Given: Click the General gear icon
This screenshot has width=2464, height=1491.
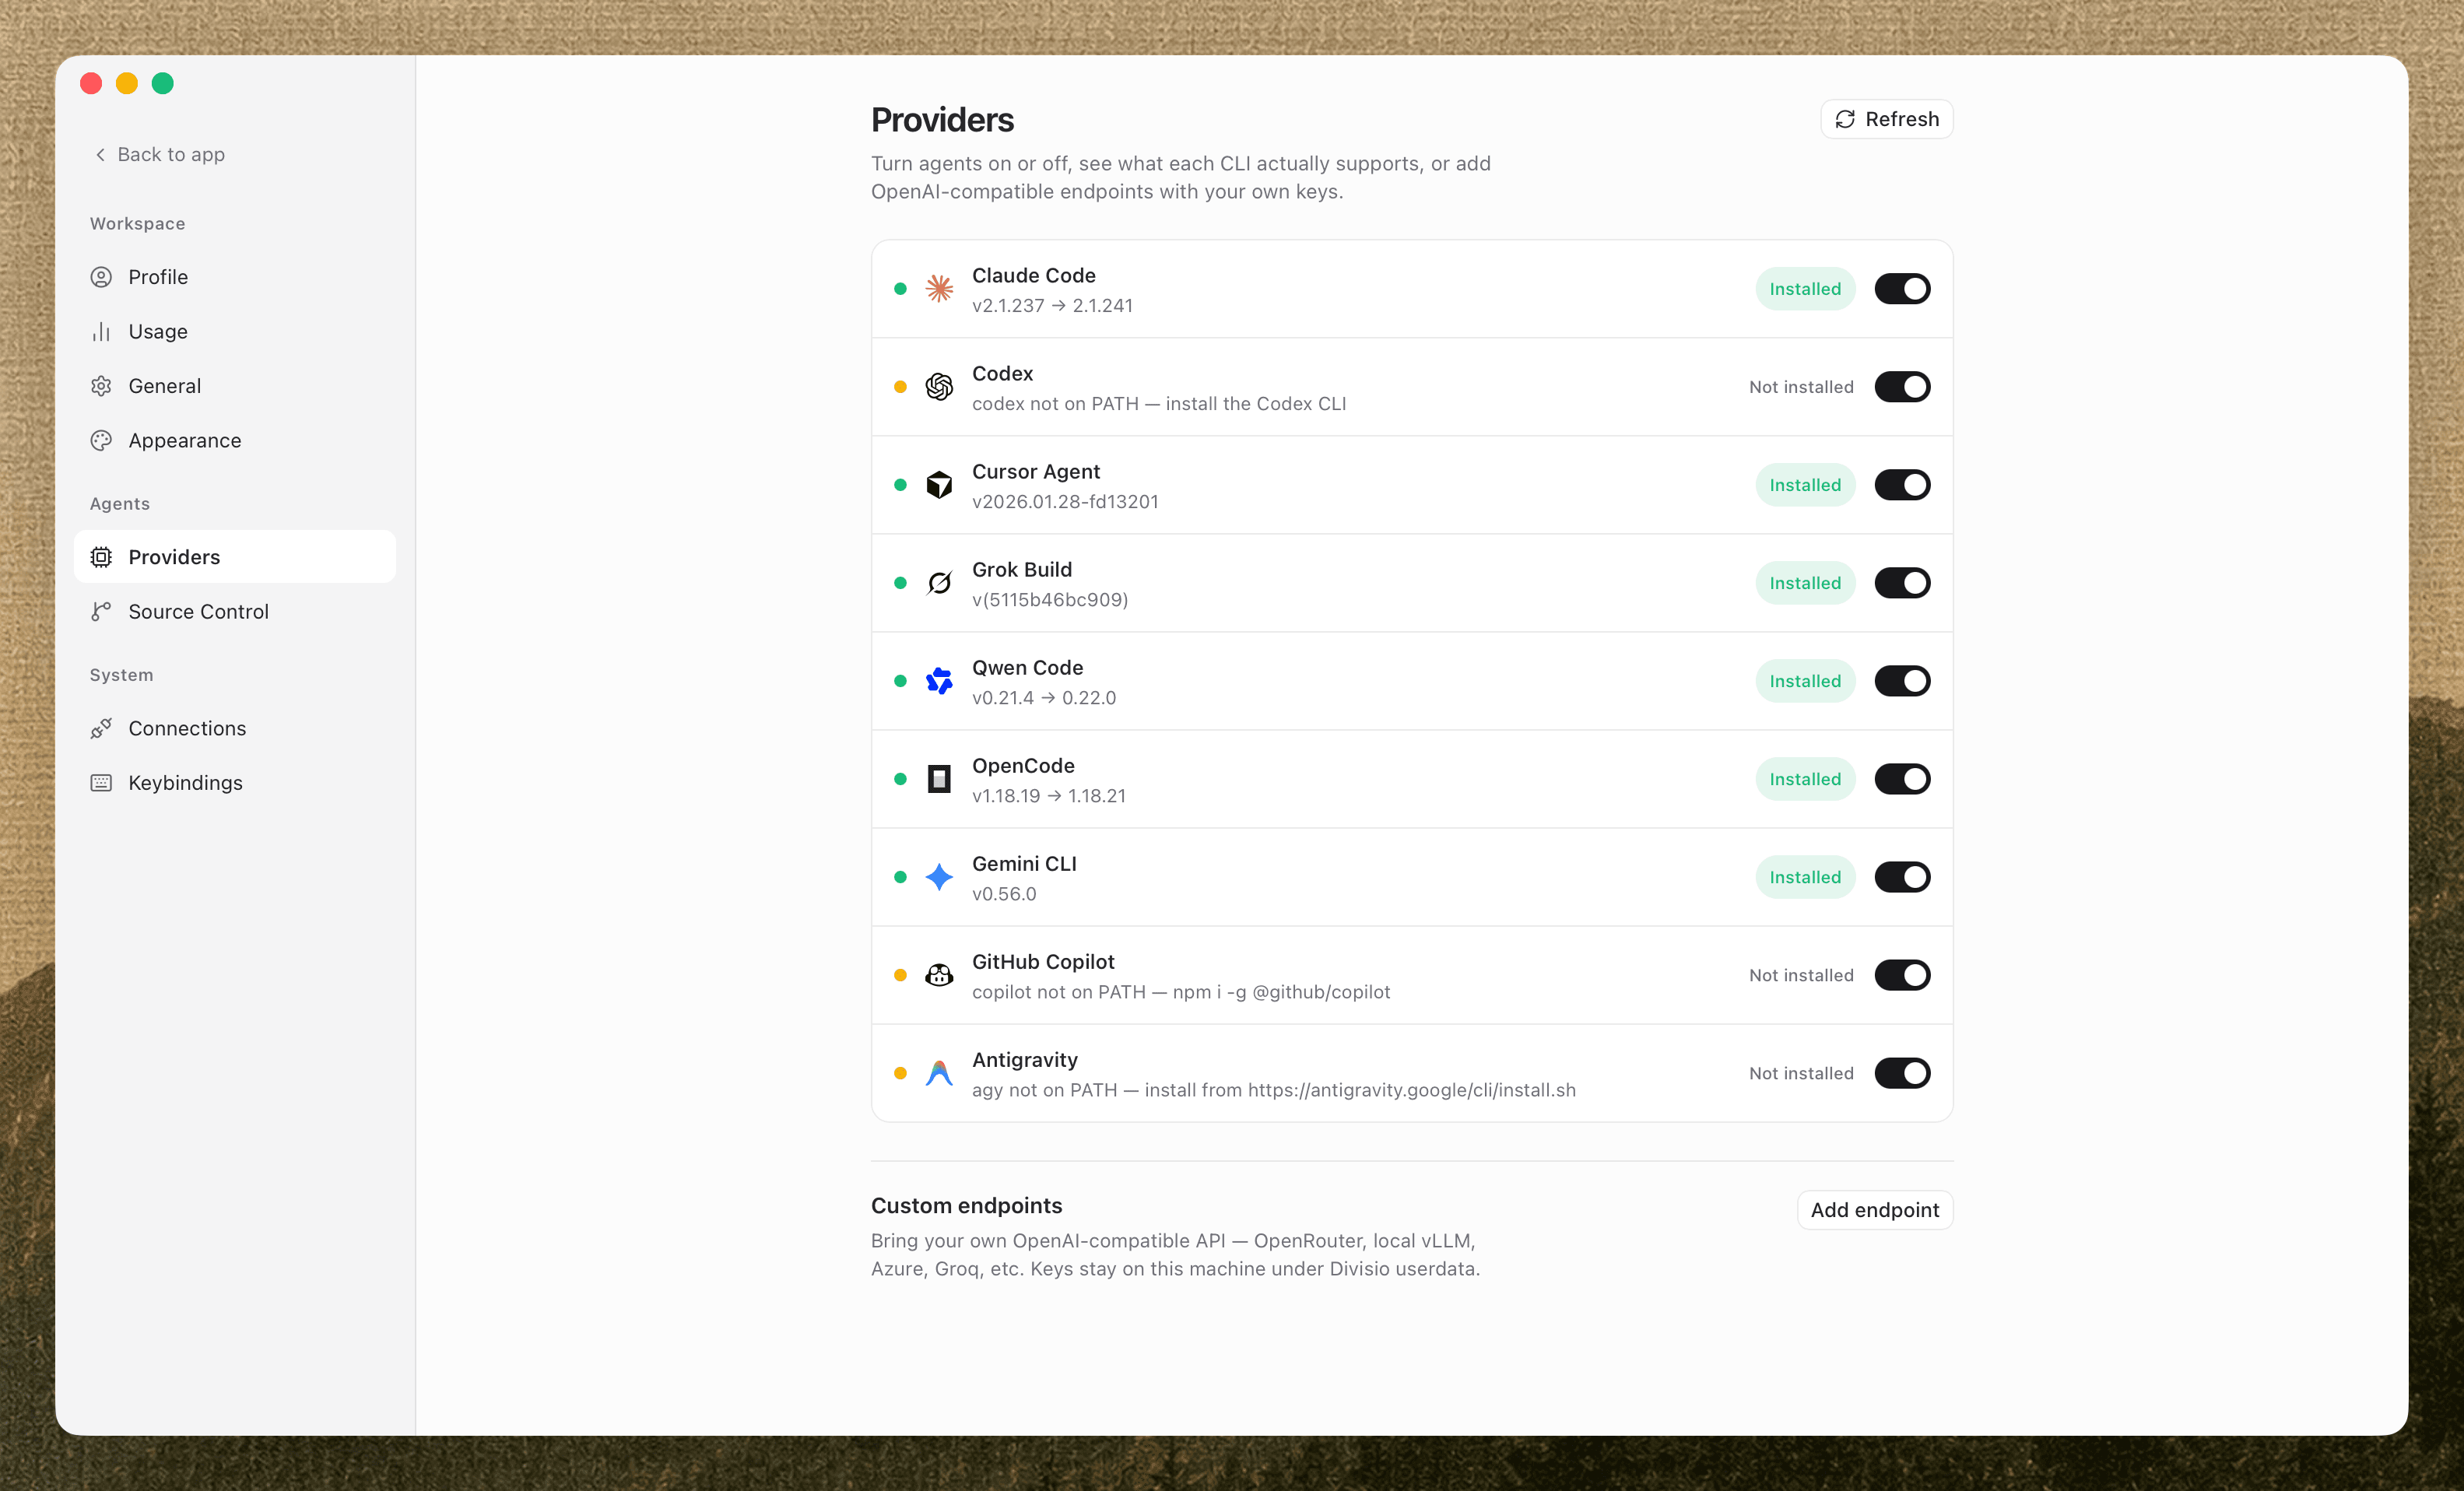Looking at the screenshot, I should point(101,386).
